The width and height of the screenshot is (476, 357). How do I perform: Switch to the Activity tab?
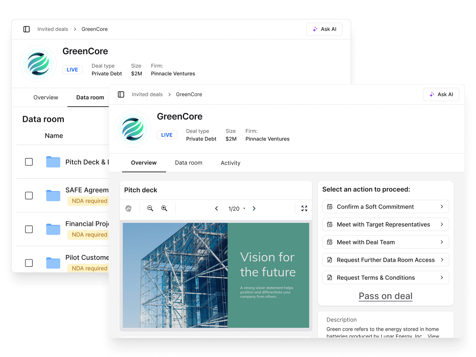click(x=230, y=163)
